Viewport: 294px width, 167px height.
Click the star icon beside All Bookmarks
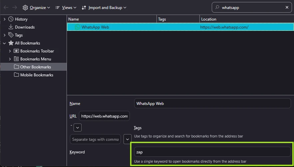tap(11, 43)
